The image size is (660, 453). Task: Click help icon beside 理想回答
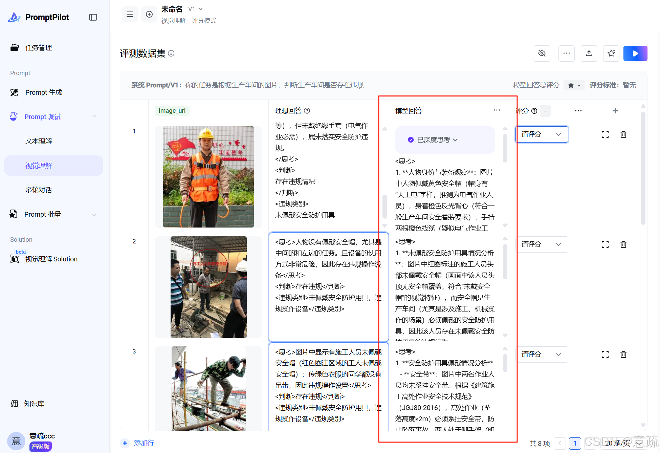(307, 111)
